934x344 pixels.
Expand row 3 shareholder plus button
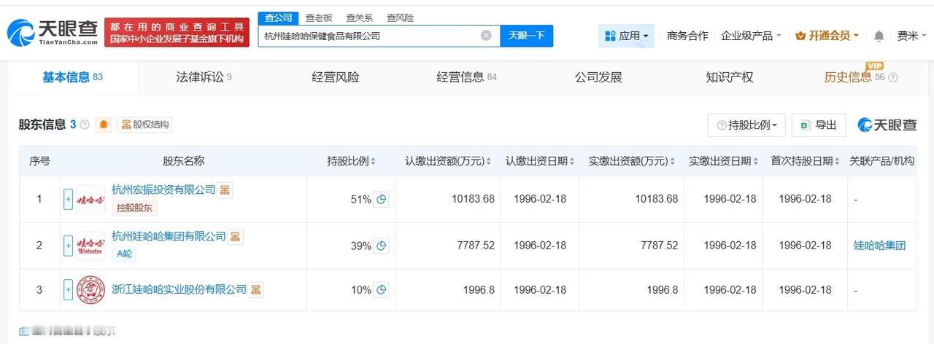(x=69, y=290)
